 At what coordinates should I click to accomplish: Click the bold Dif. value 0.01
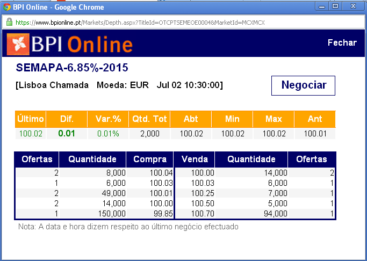(x=67, y=134)
